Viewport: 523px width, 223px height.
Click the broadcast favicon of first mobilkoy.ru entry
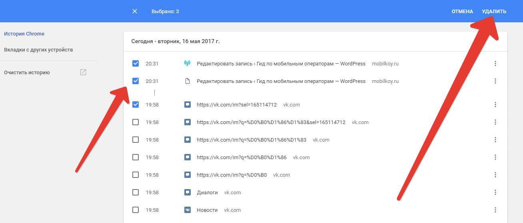pos(187,63)
